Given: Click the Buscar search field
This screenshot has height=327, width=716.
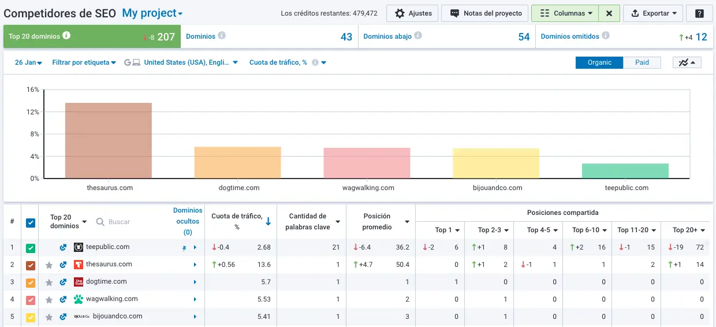Looking at the screenshot, I should point(120,222).
